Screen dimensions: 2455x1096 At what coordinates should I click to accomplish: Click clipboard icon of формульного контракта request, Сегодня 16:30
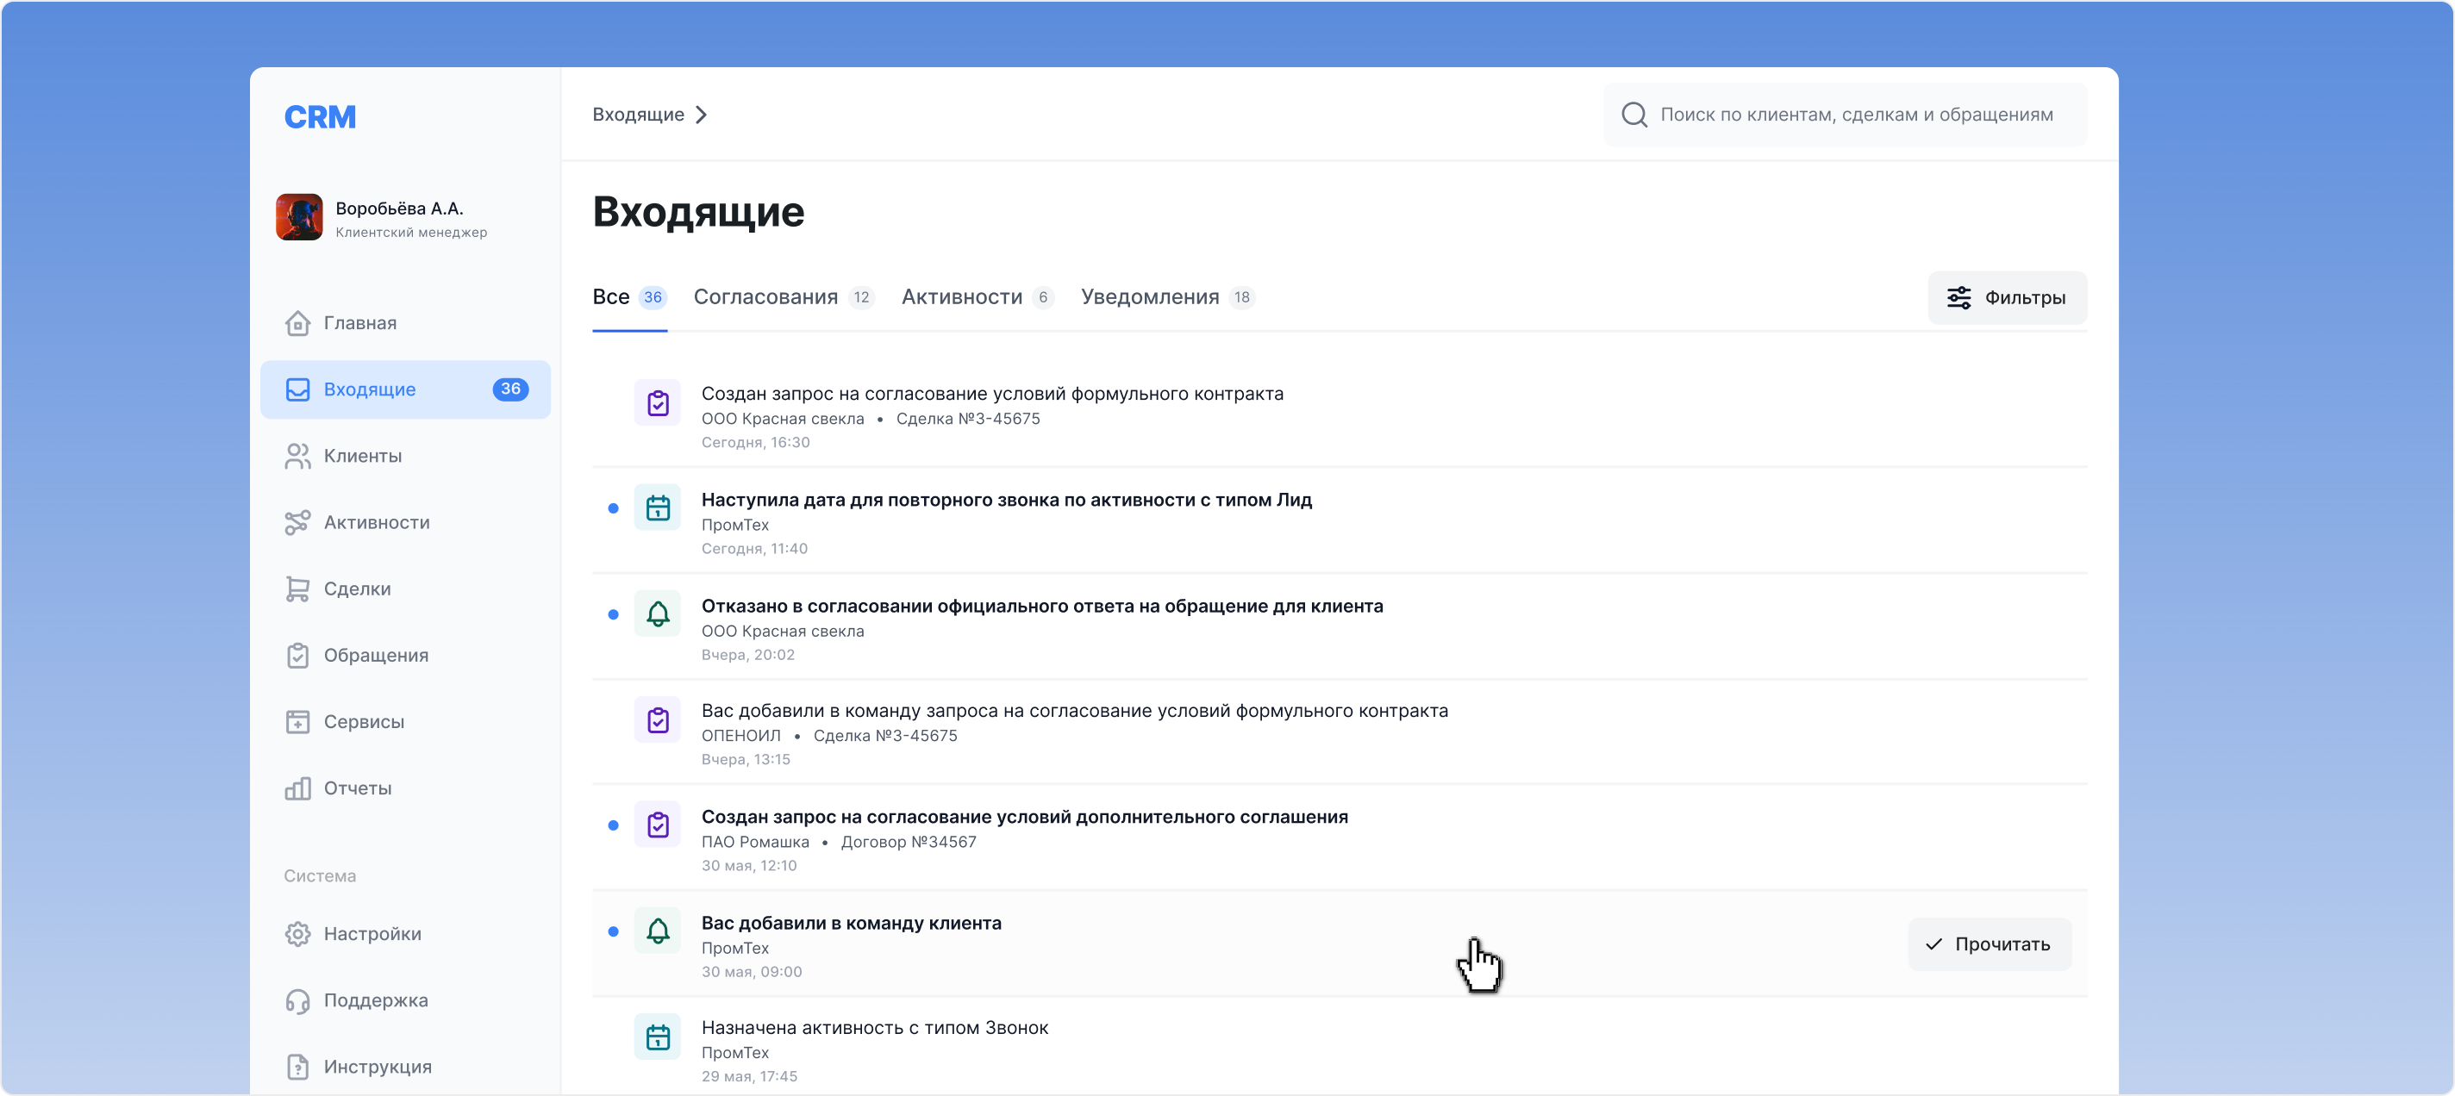[x=658, y=402]
